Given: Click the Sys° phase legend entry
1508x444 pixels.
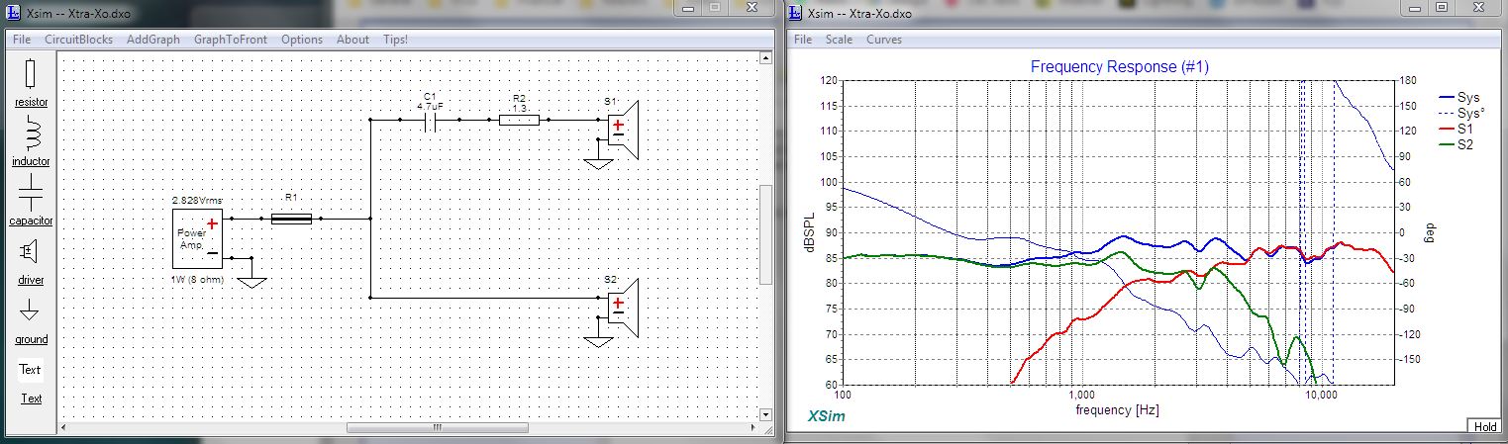Looking at the screenshot, I should pos(1461,114).
